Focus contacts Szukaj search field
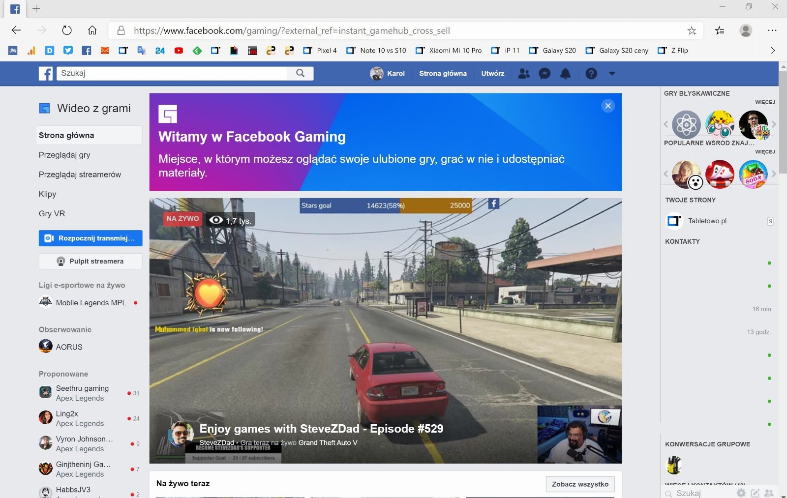 698,493
